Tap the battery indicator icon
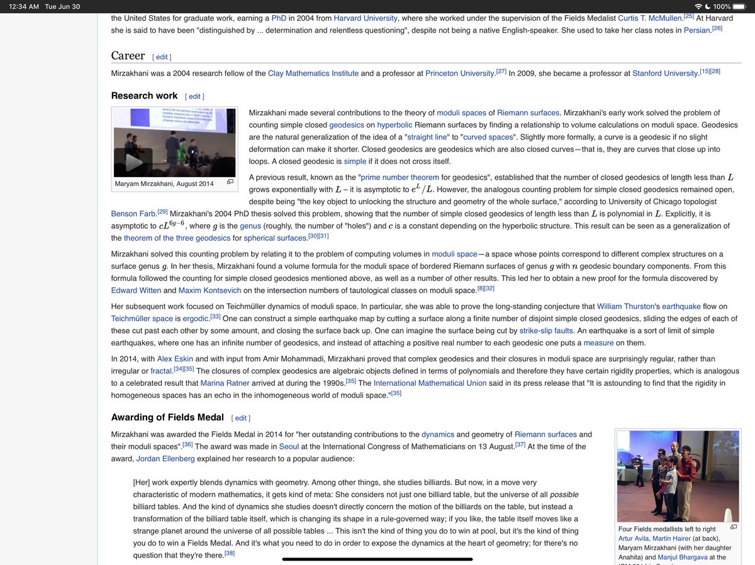The image size is (755, 565). 741,6
